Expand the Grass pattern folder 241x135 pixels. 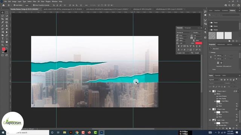pos(209,26)
